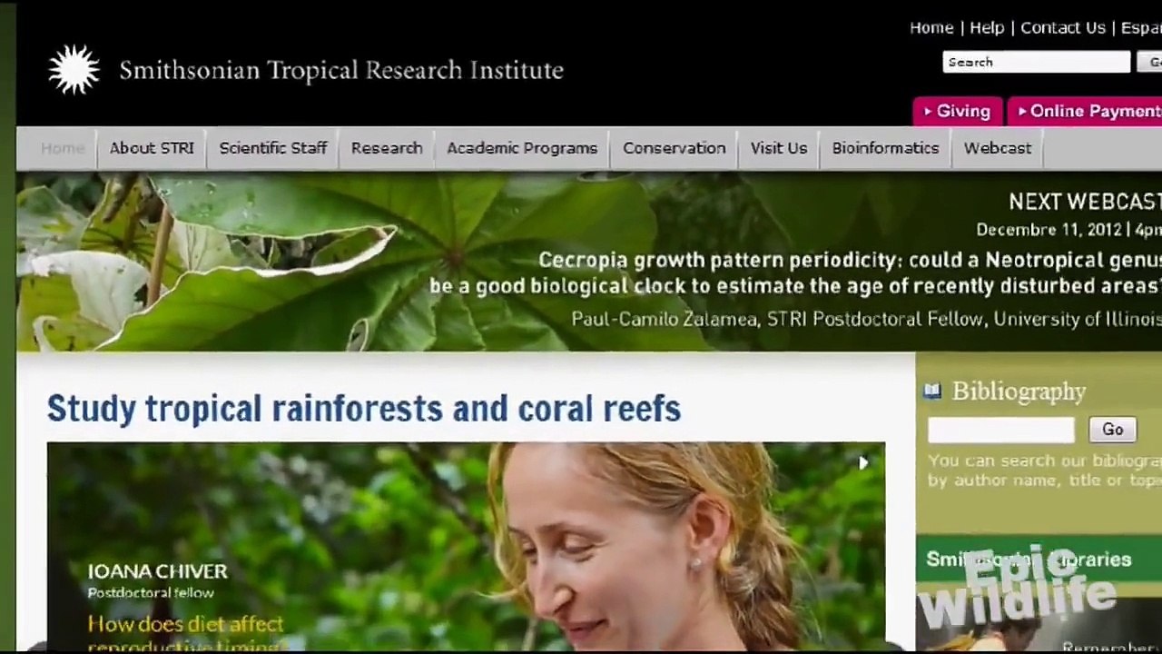This screenshot has height=654, width=1162.
Task: Go to the Conservation section
Action: 675,148
